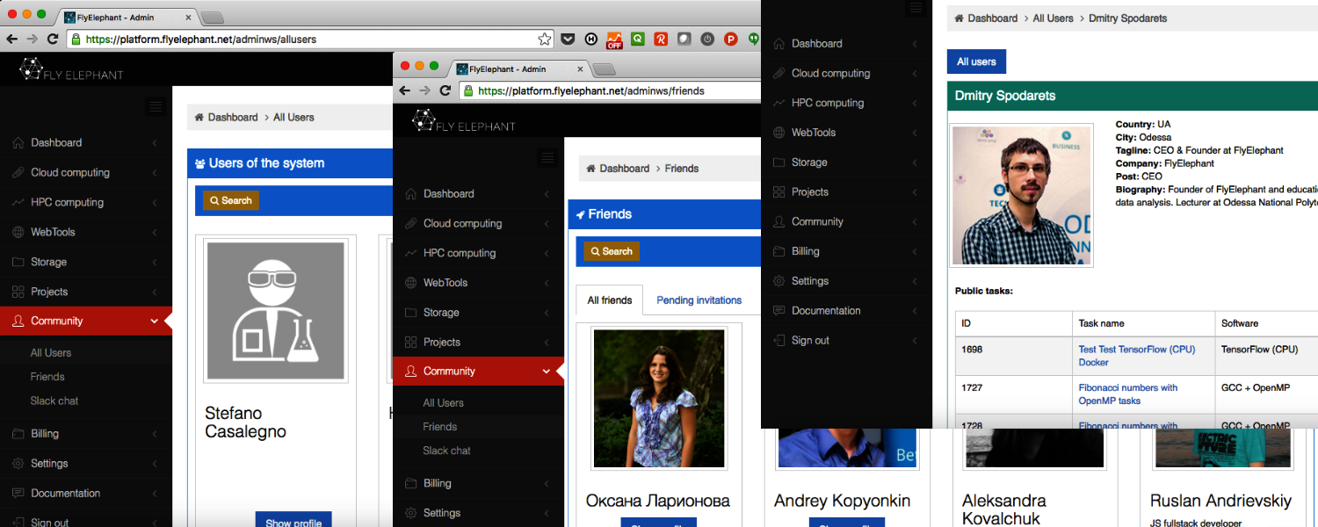Click Dashboard home icon in All Users window sidebar
Screen dimensions: 1318x527
[18, 142]
